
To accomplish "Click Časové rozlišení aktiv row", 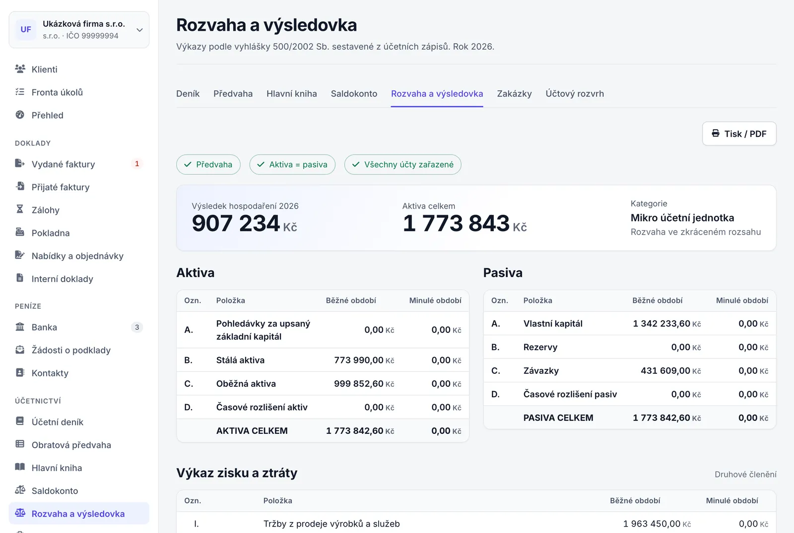I will (x=323, y=407).
